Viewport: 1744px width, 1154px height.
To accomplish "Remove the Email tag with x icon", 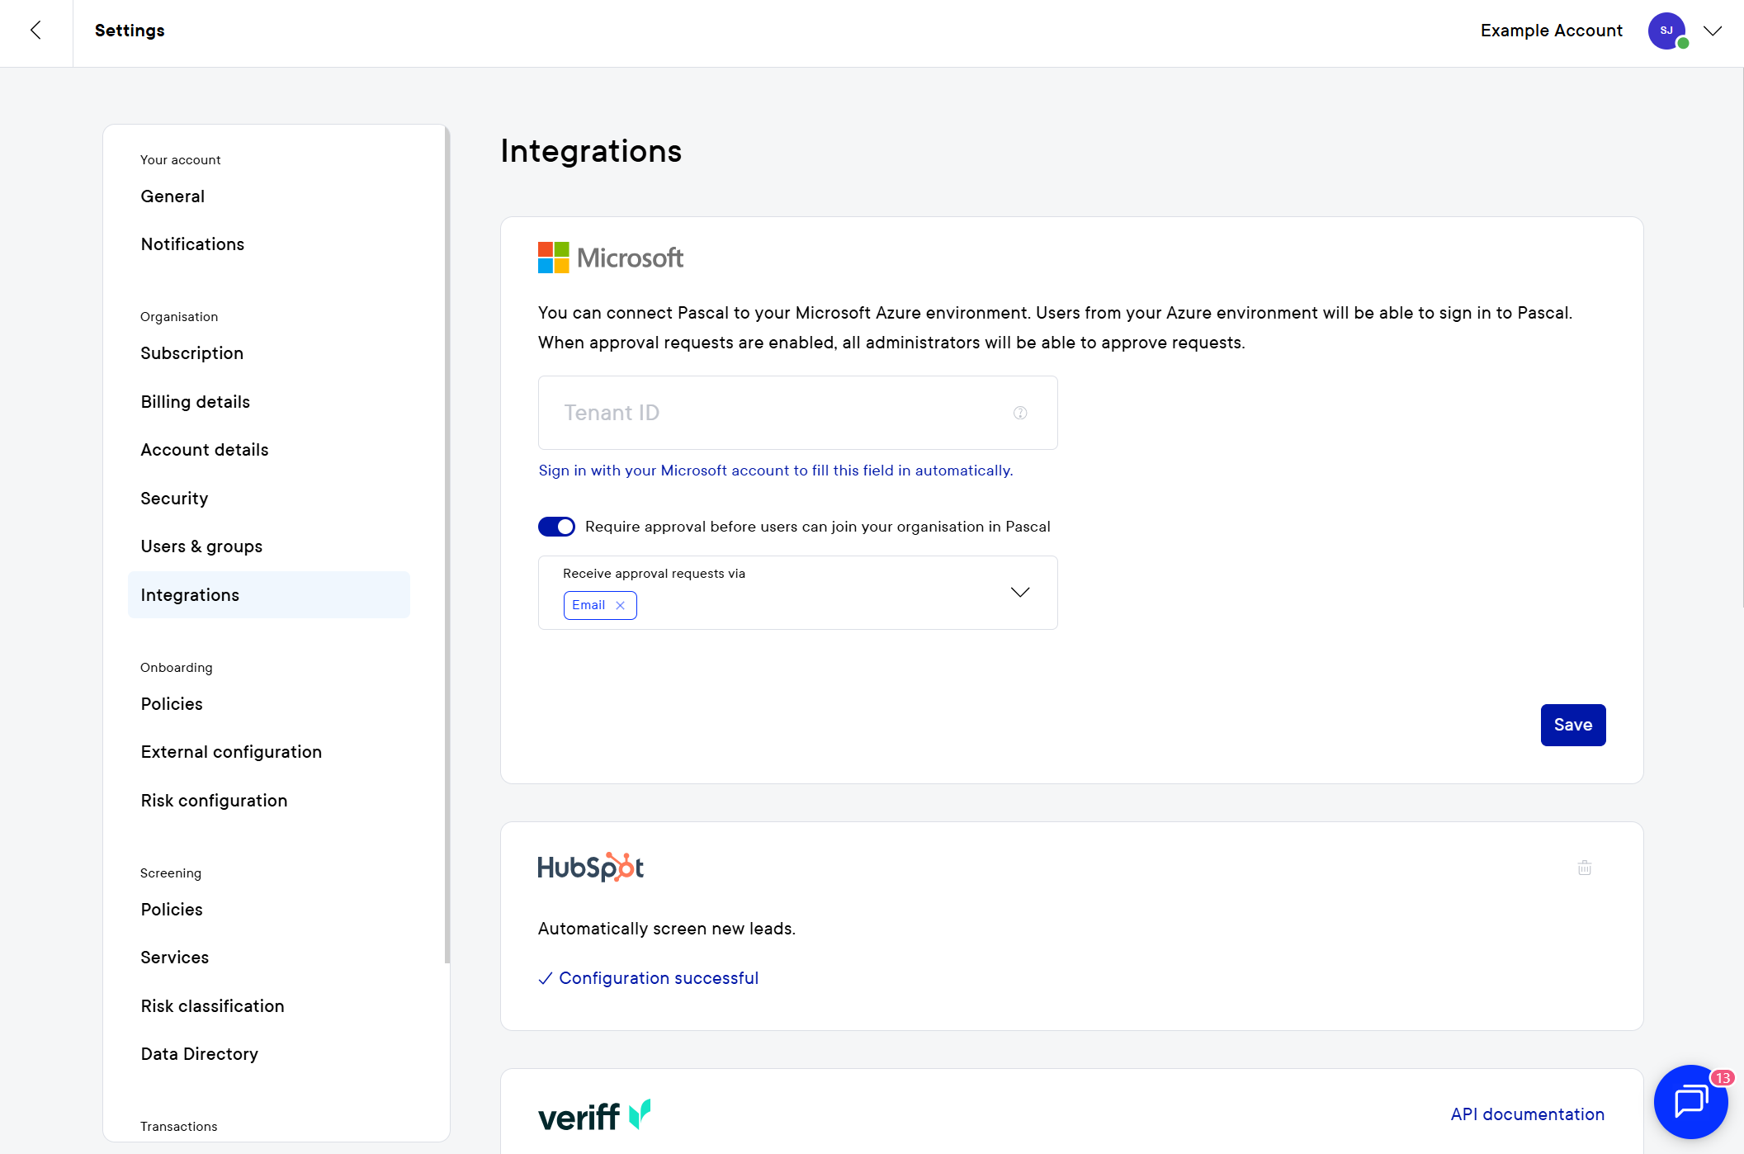I will pyautogui.click(x=621, y=605).
